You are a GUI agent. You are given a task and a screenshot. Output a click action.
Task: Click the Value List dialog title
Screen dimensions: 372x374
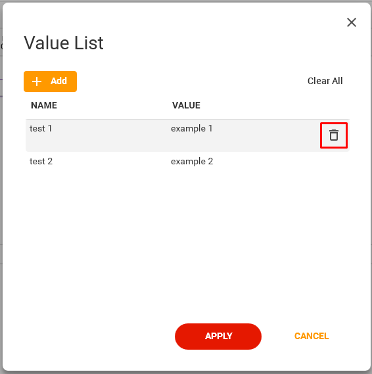coord(64,43)
